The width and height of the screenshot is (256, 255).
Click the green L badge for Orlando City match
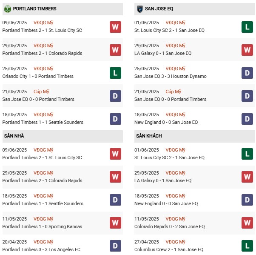(x=115, y=73)
